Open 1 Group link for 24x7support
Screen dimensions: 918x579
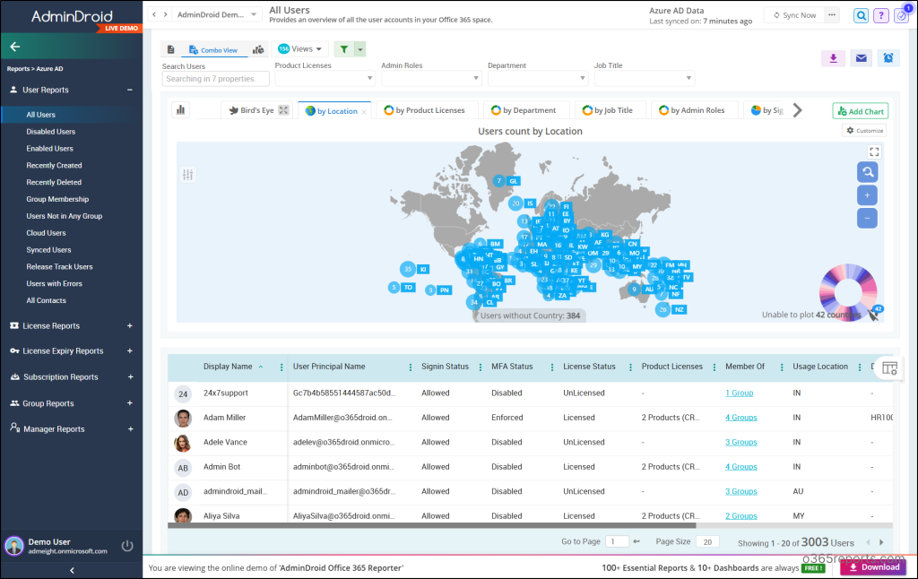[739, 393]
